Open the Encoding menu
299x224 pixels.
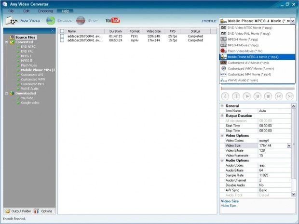click(x=46, y=11)
